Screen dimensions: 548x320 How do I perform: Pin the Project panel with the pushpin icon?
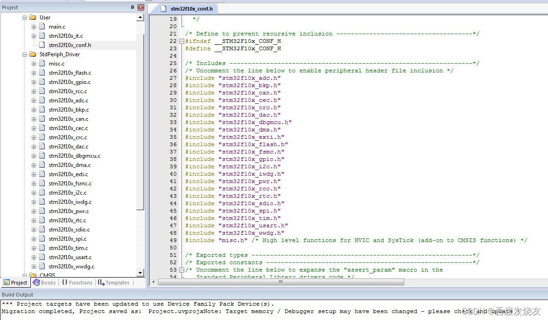click(132, 7)
